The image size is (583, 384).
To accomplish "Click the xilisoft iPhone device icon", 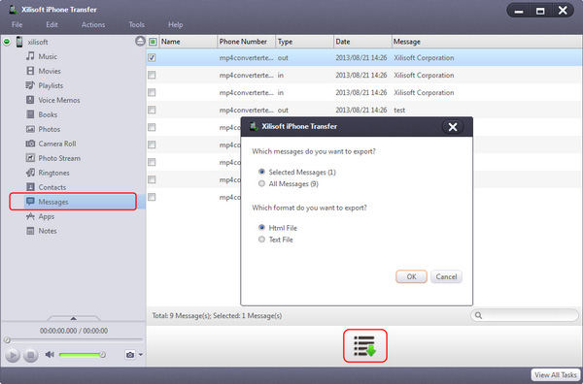I will pyautogui.click(x=19, y=42).
